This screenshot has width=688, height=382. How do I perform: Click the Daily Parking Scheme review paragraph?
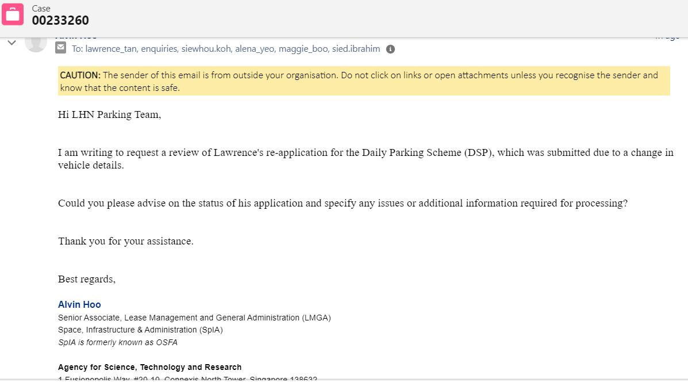366,159
